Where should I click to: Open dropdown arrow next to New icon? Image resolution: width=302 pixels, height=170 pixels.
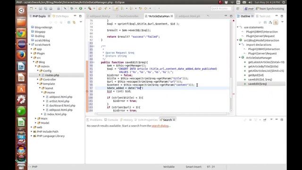[x=35, y=8]
